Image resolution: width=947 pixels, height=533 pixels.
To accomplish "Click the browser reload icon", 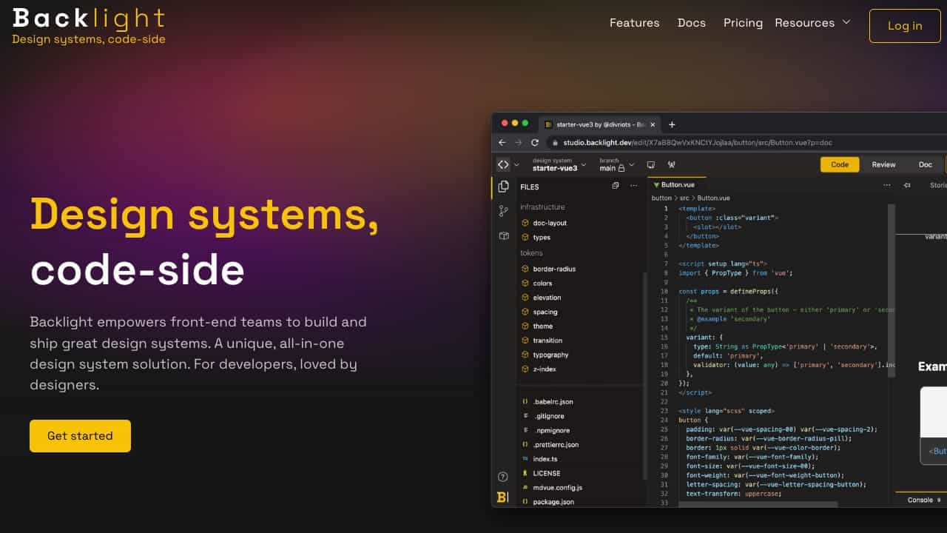I will pos(535,142).
